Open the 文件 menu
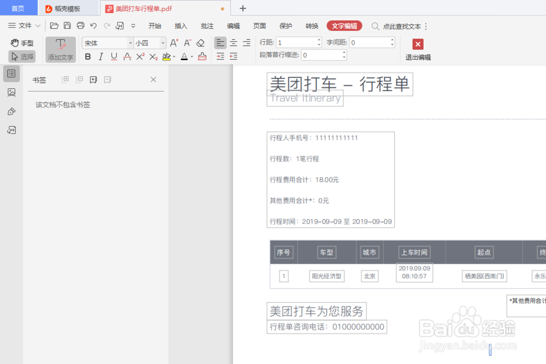This screenshot has height=364, width=546. pos(20,26)
